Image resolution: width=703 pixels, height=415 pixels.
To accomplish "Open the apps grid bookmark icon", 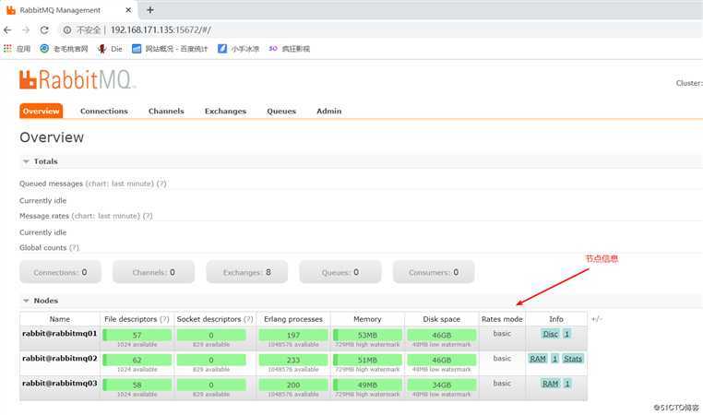I will pos(7,48).
